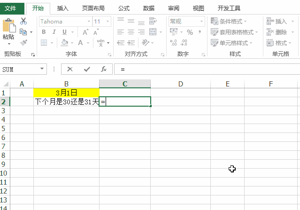Switch to the 页面布局 Page Layout tab
Screen dimensions: 300x210
[93, 8]
